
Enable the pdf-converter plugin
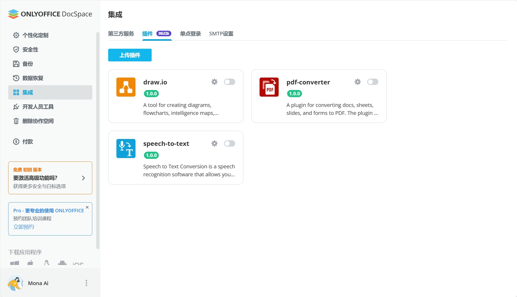coord(373,82)
